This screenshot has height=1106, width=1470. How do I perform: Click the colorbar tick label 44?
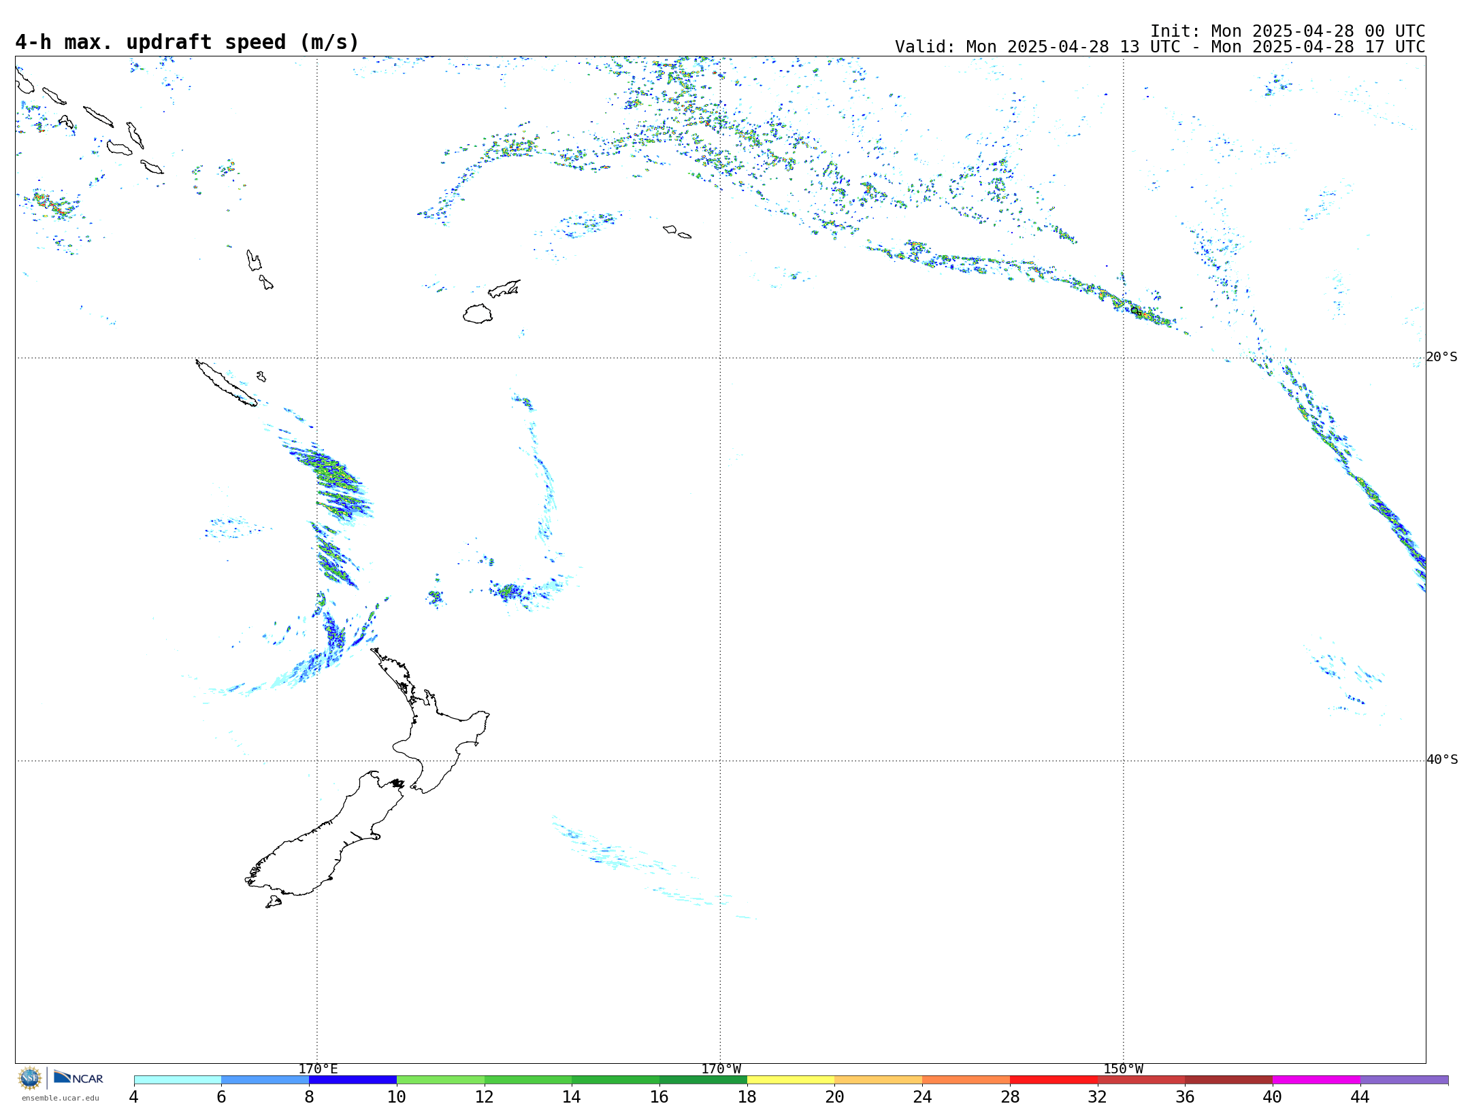[1360, 1096]
